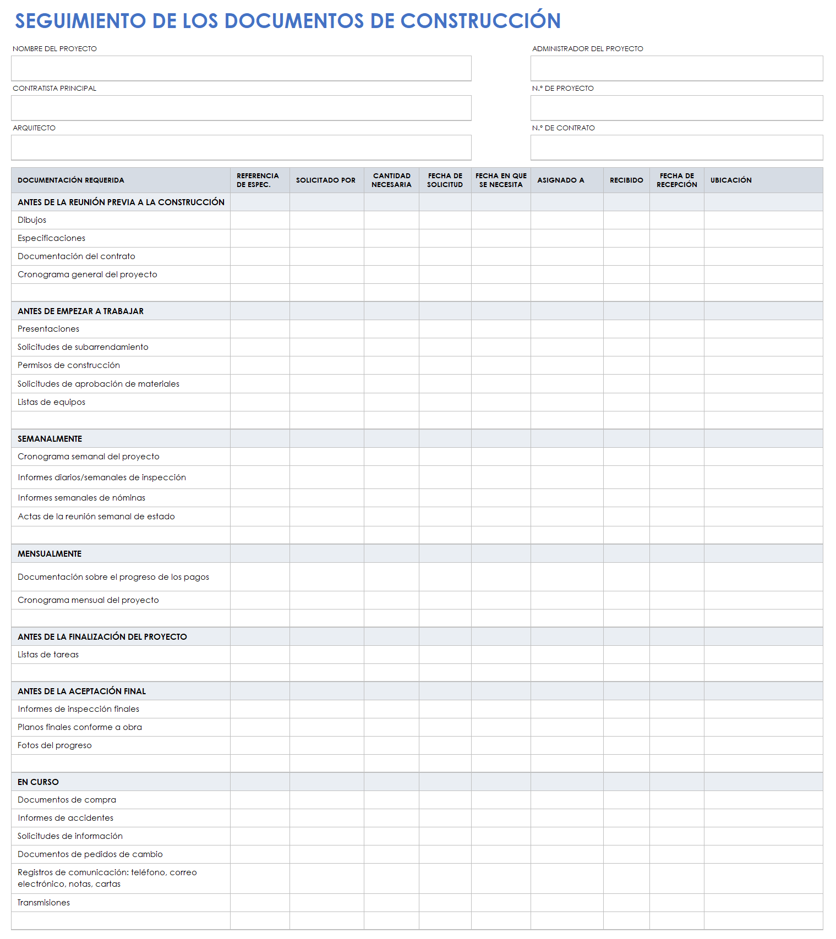Click the Recibido cell in Dibujos row
836x939 pixels.
626,220
